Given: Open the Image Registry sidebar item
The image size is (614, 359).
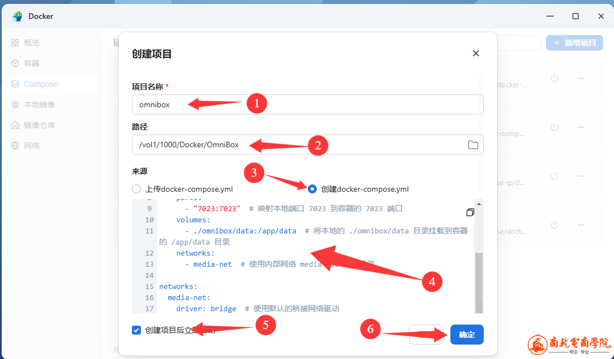Looking at the screenshot, I should [x=39, y=125].
